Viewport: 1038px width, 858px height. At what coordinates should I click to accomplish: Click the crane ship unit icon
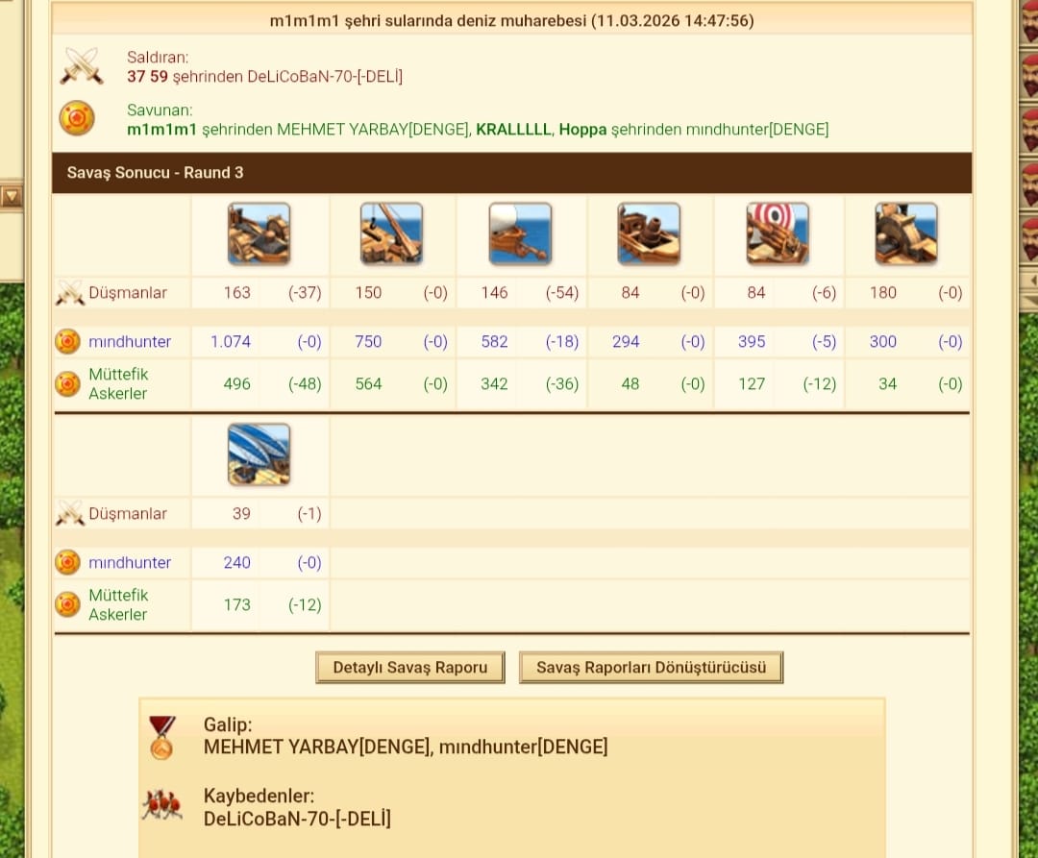[x=391, y=234]
